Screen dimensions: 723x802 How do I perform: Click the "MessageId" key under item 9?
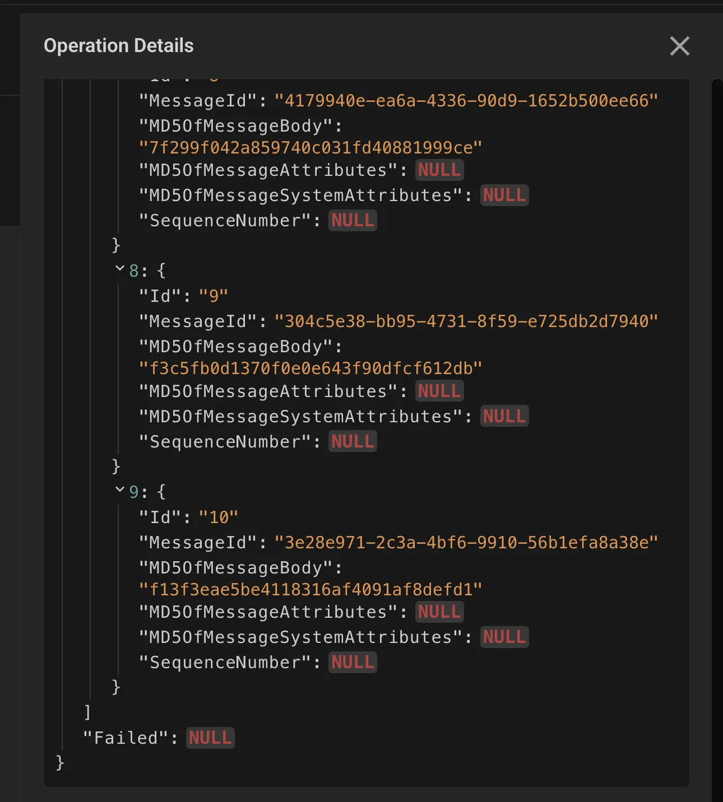click(x=198, y=543)
